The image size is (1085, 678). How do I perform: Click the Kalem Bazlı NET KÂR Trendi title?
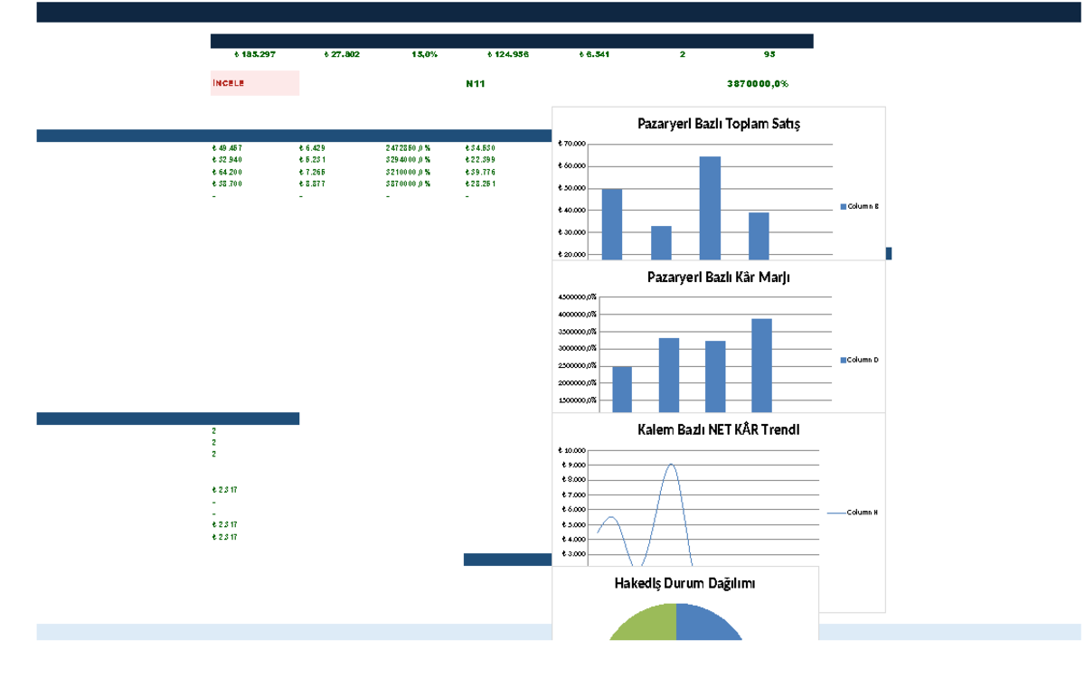[719, 429]
